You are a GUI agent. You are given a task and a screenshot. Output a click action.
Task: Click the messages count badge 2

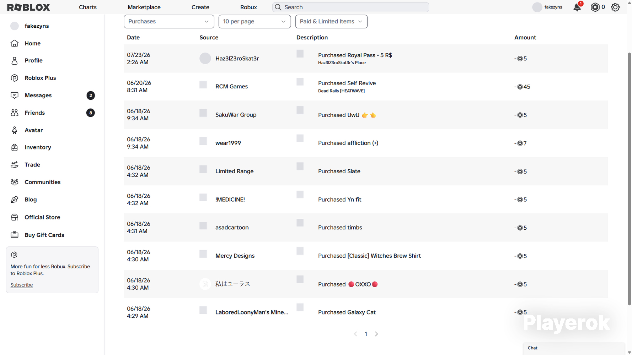tap(91, 95)
